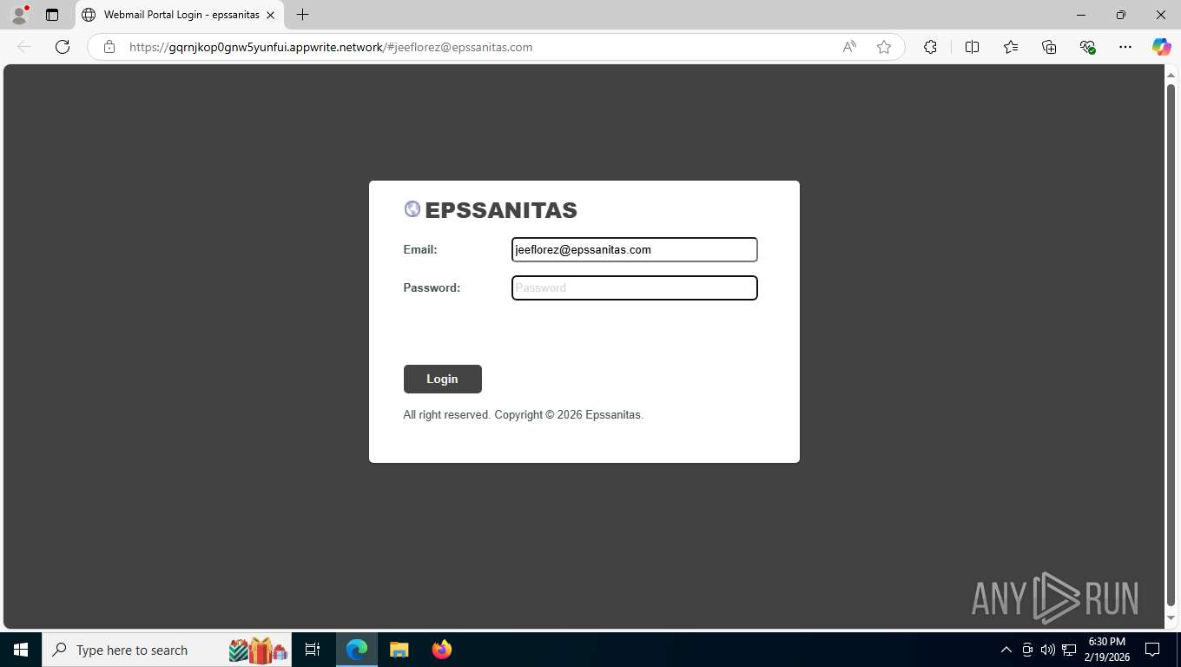This screenshot has width=1181, height=667.
Task: Refresh the page with reload icon
Action: tap(63, 47)
